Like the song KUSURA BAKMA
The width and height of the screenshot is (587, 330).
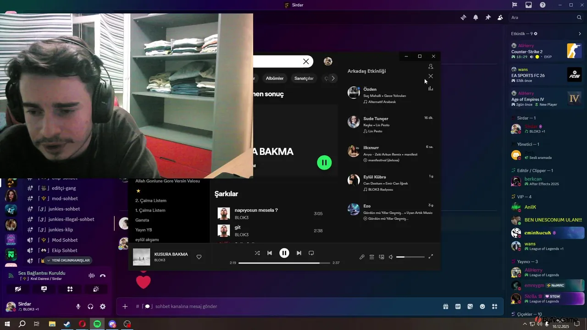[199, 257]
